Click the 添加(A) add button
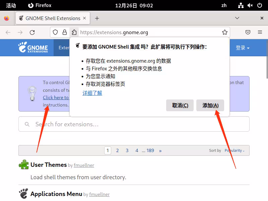Viewport: 268px width, 201px height. point(210,106)
